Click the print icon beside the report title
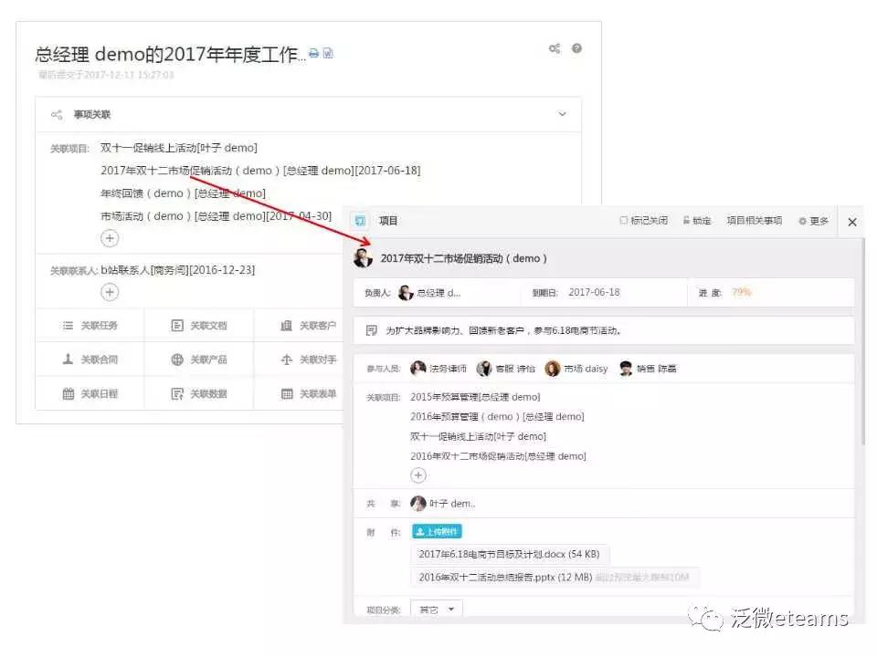877x657 pixels. pyautogui.click(x=313, y=53)
